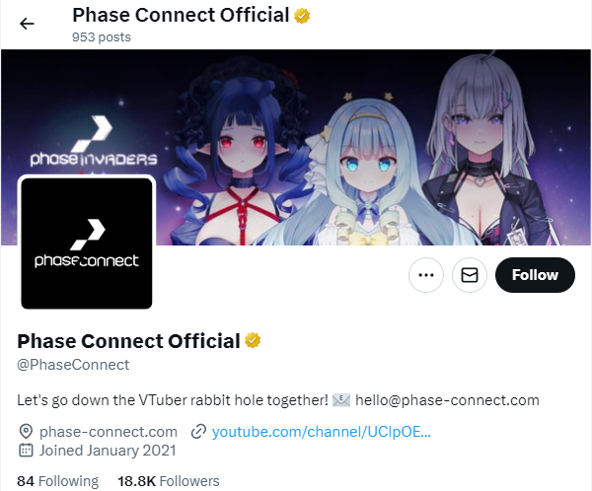Click the Phase Connect Official header title

pyautogui.click(x=181, y=16)
